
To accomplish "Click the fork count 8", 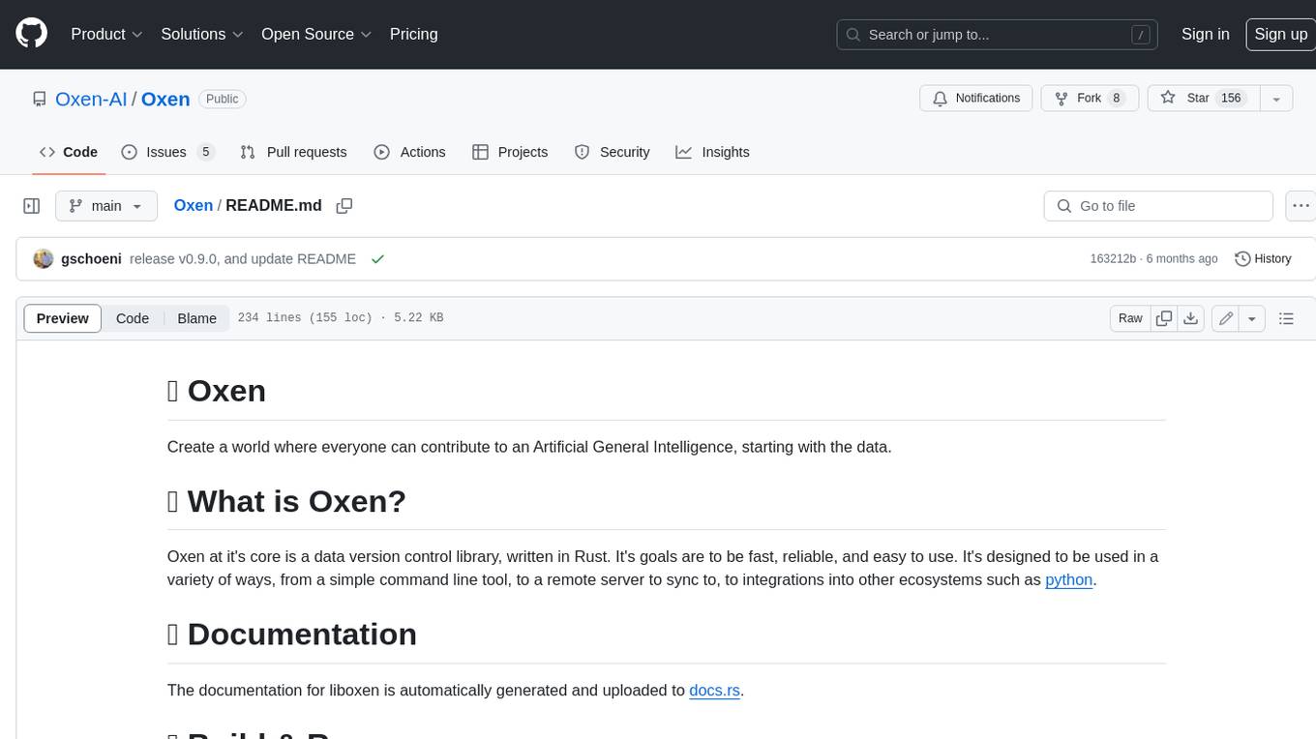I will click(x=1117, y=99).
